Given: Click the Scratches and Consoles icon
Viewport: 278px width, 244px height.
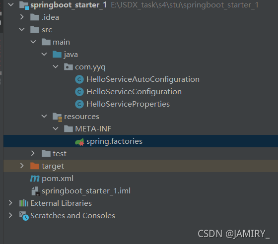Looking at the screenshot, I should click(24, 216).
